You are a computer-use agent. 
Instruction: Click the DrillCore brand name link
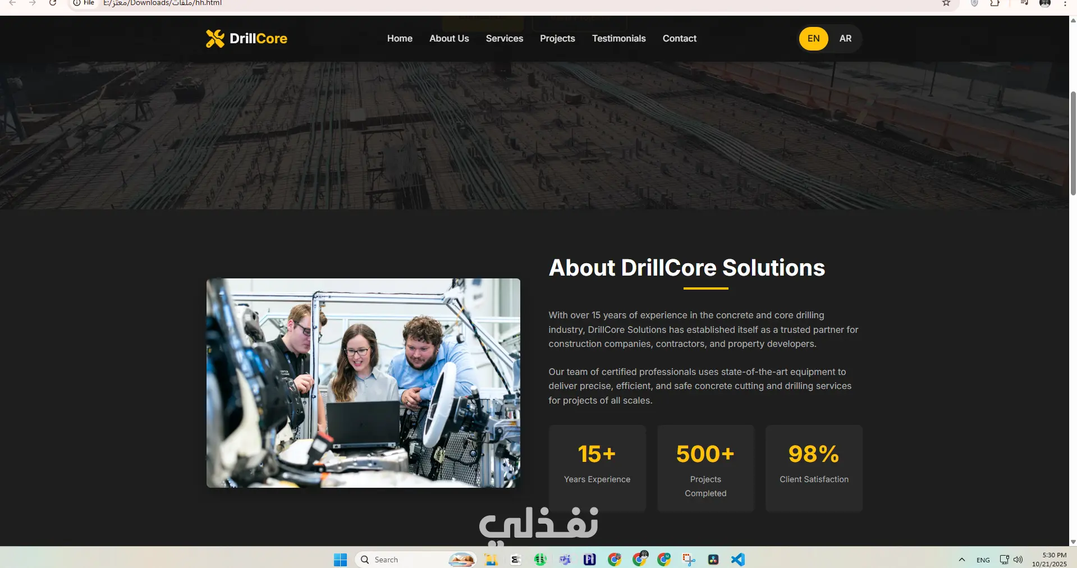pyautogui.click(x=258, y=38)
